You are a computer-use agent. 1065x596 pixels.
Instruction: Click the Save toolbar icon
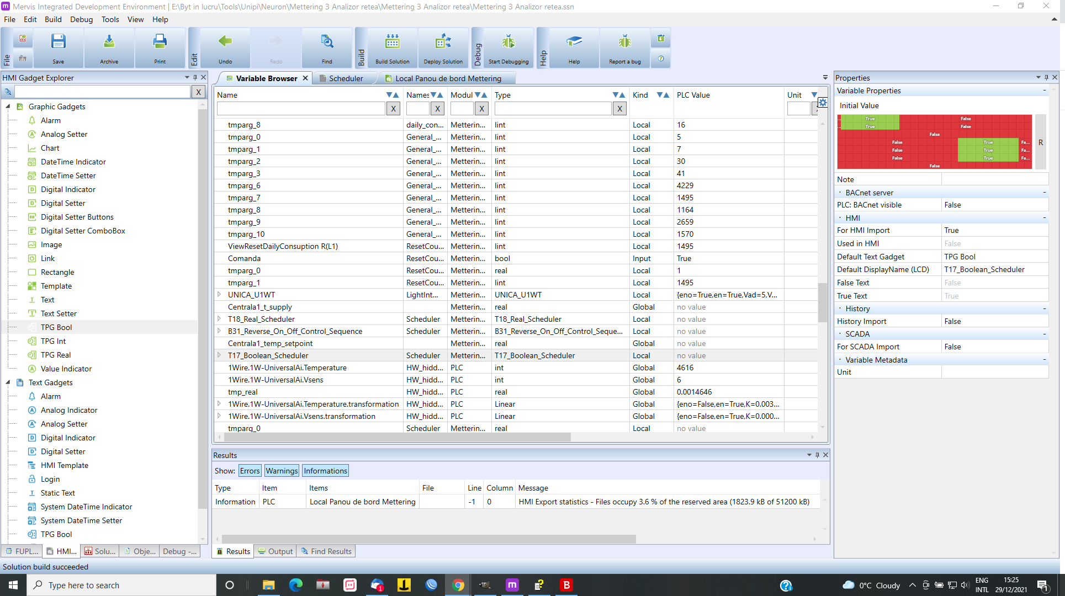pyautogui.click(x=58, y=42)
